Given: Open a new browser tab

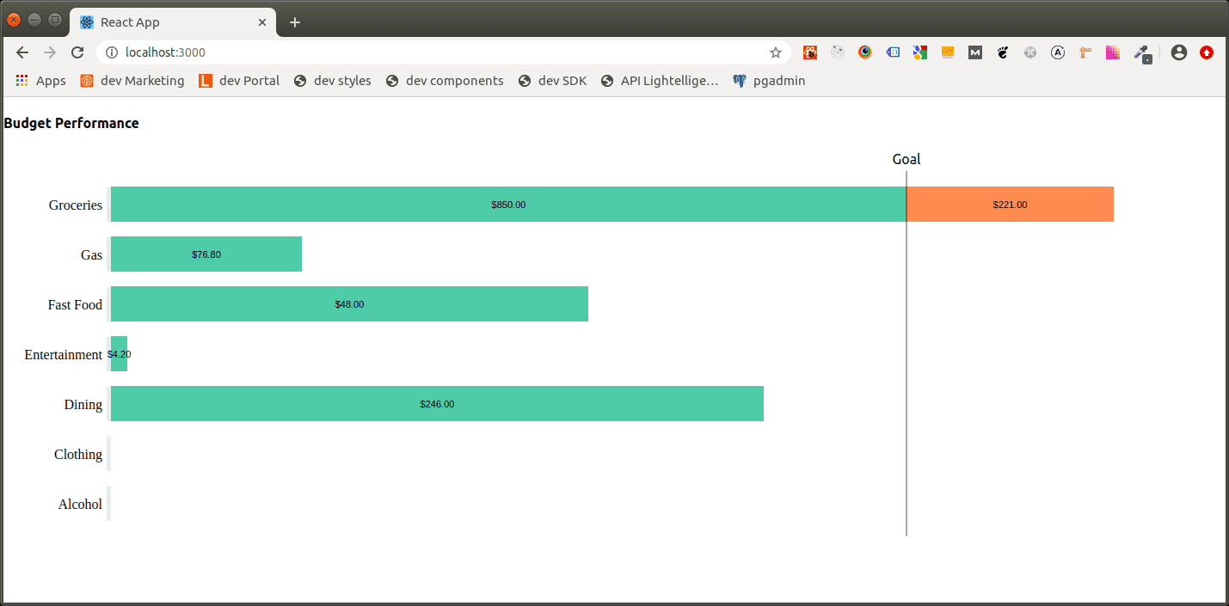Looking at the screenshot, I should pos(295,21).
